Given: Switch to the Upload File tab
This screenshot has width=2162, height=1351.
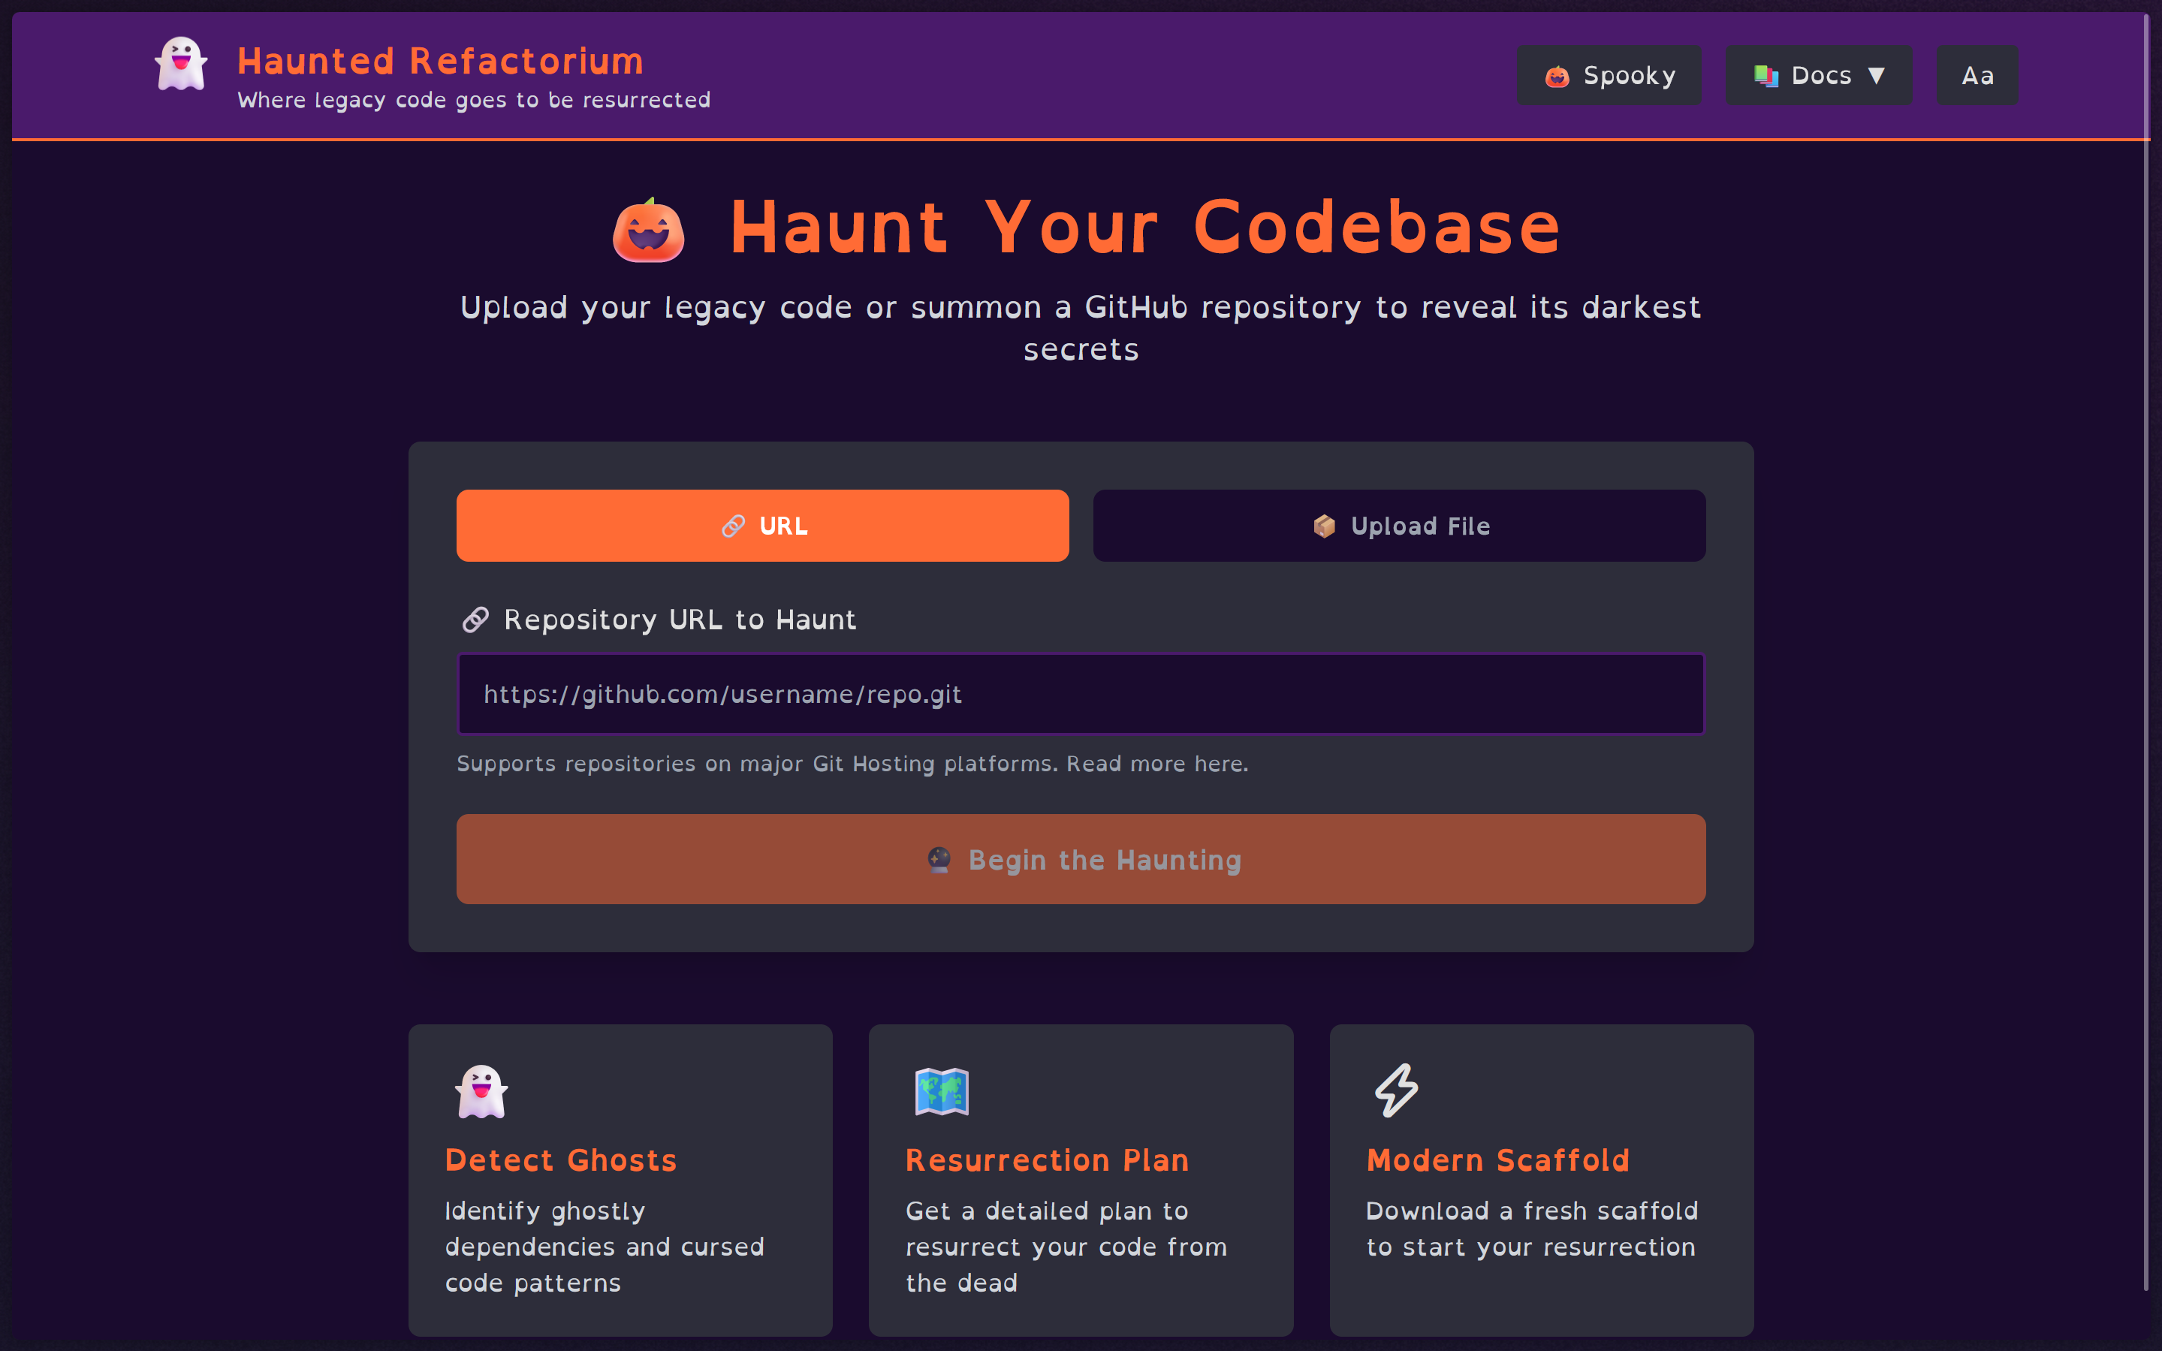Looking at the screenshot, I should tap(1399, 526).
